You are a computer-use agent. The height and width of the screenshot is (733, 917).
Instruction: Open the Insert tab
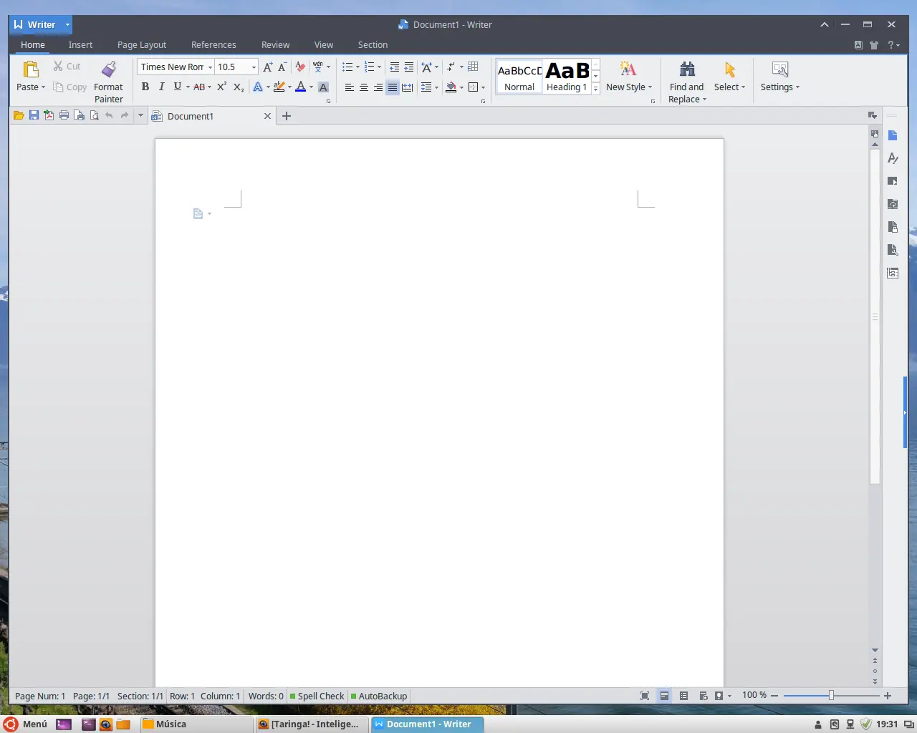[x=80, y=44]
